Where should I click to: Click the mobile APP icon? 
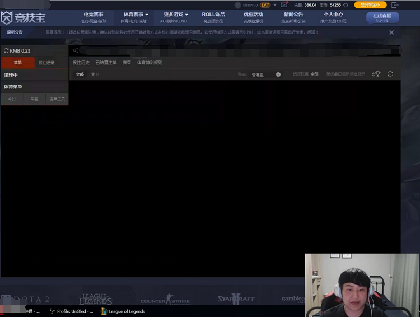point(396,5)
